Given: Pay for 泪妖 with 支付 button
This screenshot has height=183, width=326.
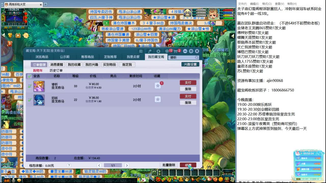Looking at the screenshot, I should pos(188,96).
